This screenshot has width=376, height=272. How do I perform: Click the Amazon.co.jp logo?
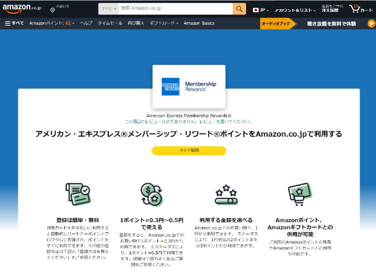(22, 9)
